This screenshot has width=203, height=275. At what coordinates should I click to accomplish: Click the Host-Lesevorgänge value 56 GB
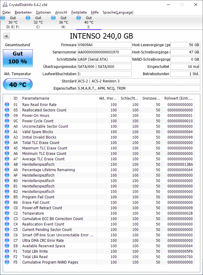[185, 45]
